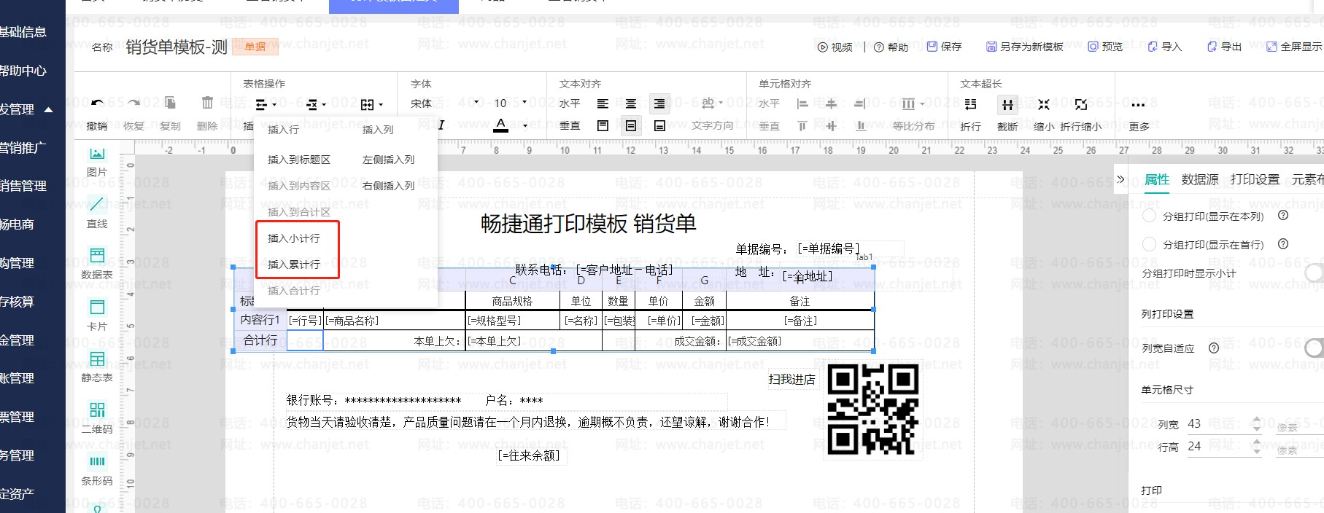Align text horizontally left

coord(603,104)
